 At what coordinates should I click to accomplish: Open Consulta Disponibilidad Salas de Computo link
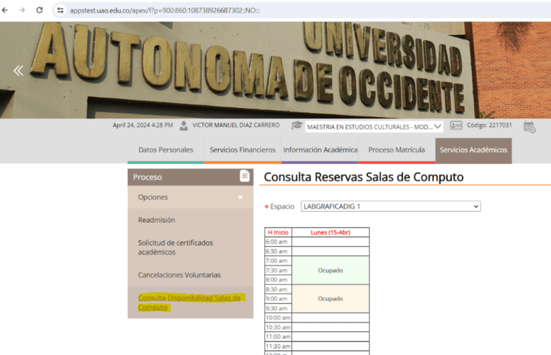(189, 302)
